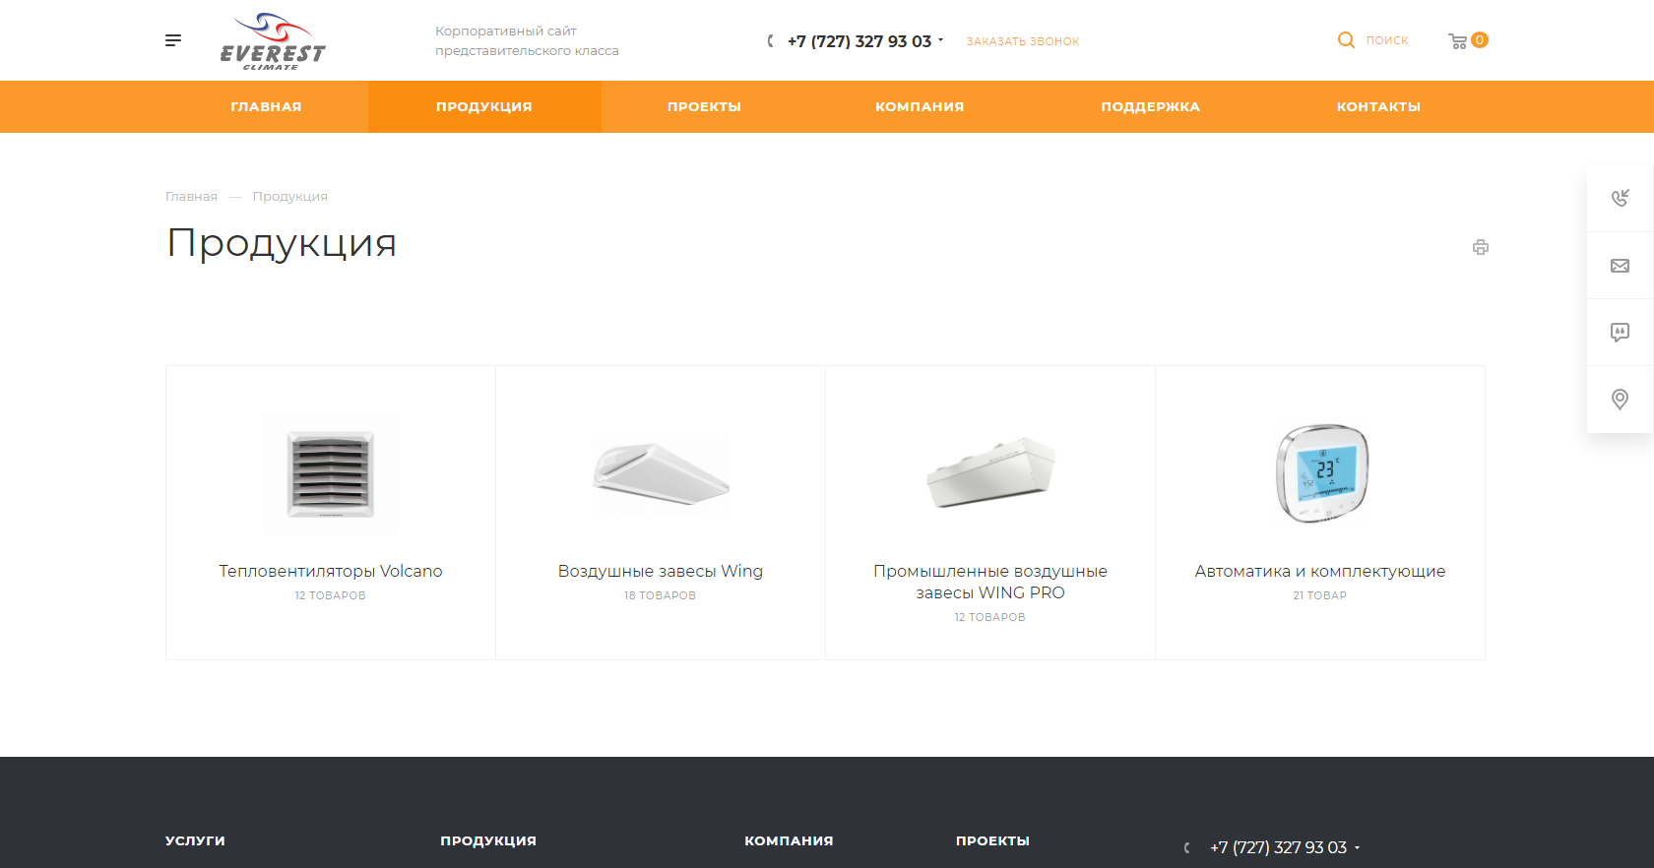The height and width of the screenshot is (868, 1654).
Task: Open the ПРОЕКТЫ menu item
Action: [704, 106]
